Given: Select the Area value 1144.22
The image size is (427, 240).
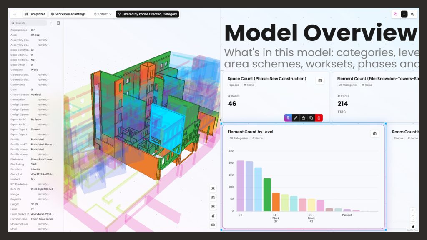Looking at the screenshot, I should (x=35, y=35).
